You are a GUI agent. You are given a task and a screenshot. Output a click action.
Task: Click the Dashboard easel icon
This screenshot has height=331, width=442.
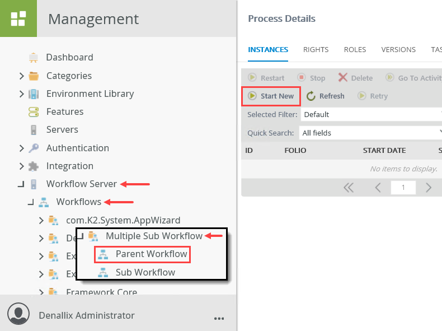pos(34,57)
